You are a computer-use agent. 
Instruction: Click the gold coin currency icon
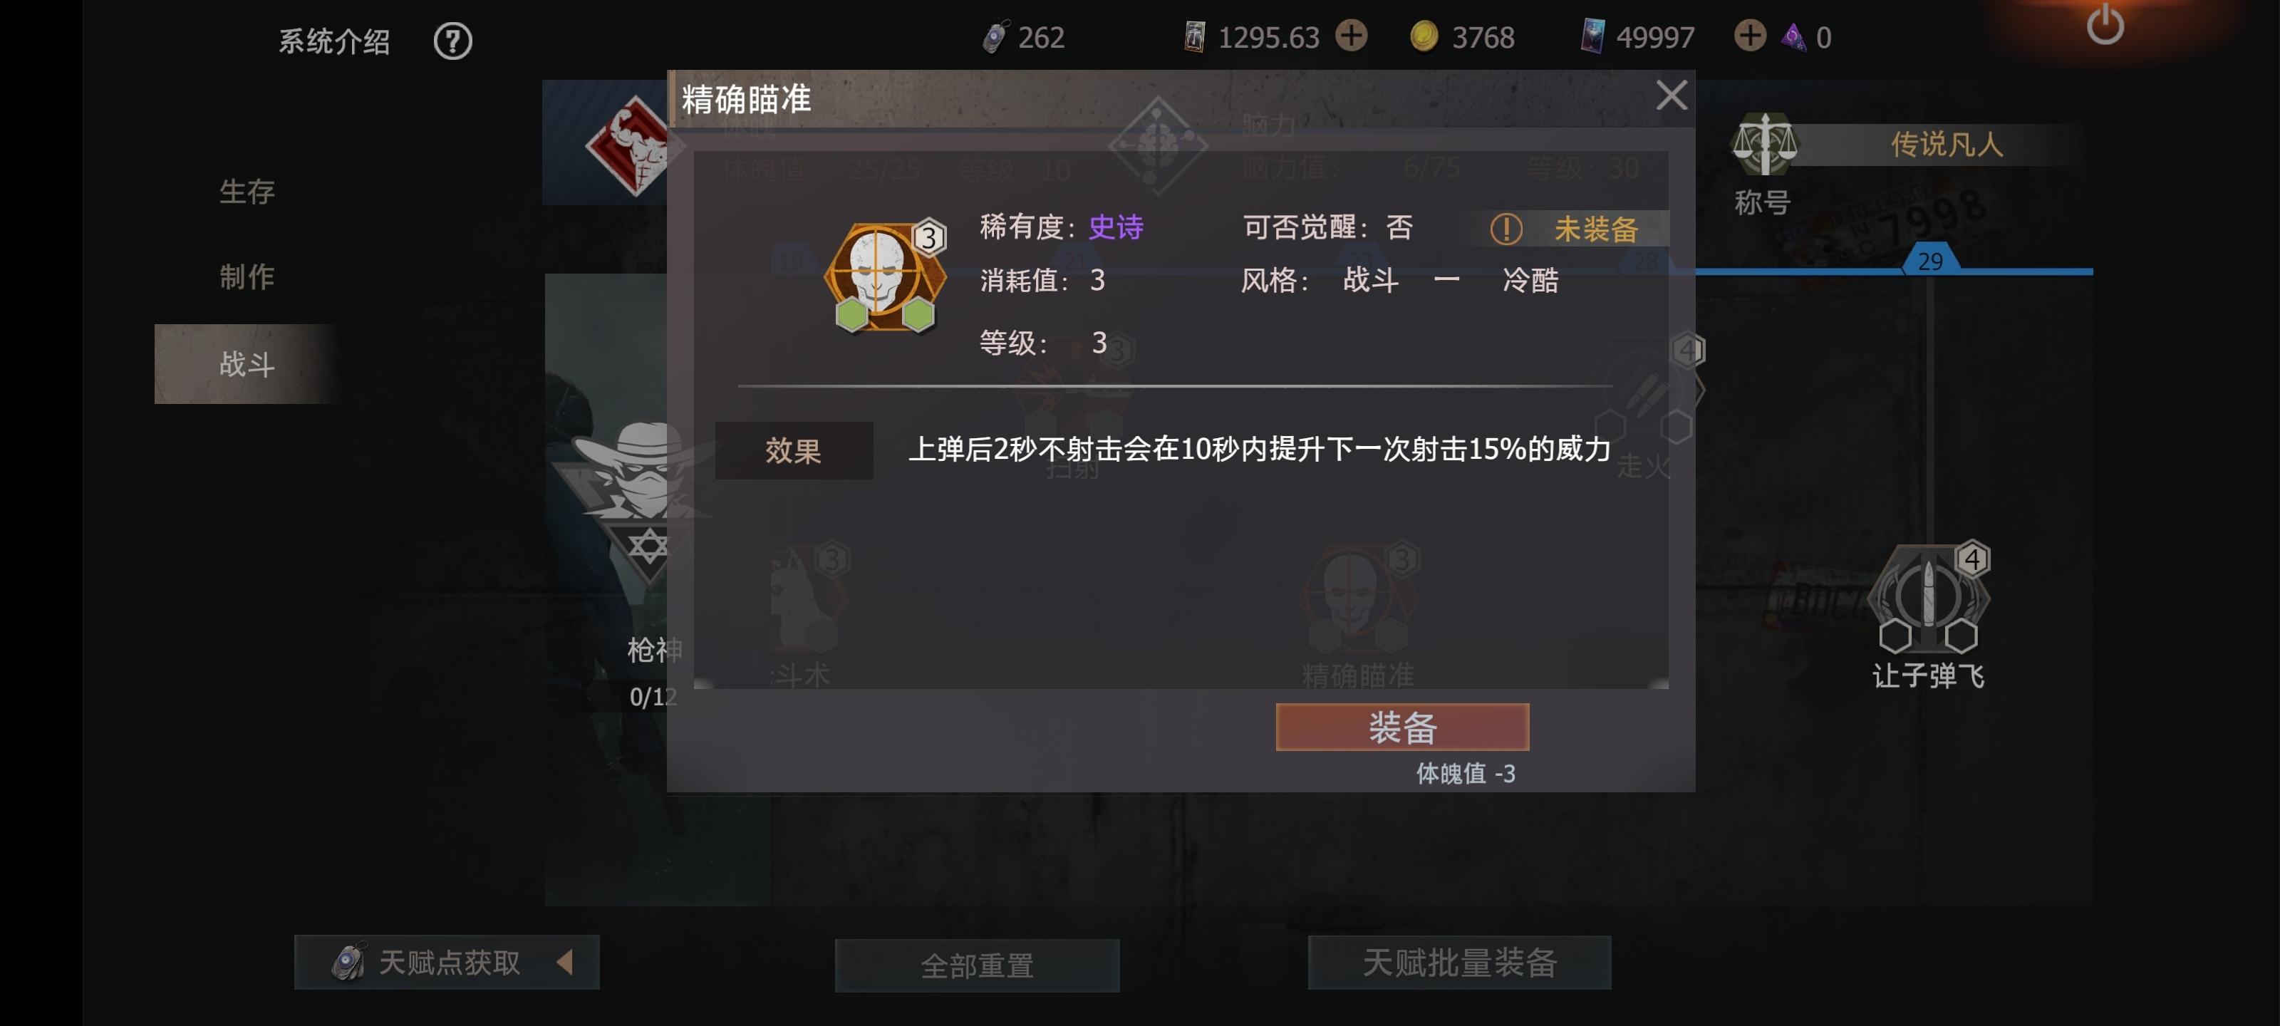click(1424, 36)
